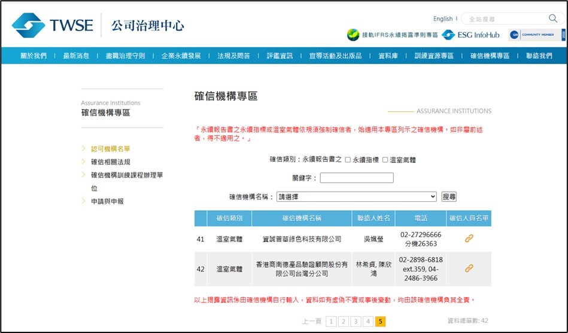This screenshot has height=333, width=568.
Task: Expand 確信機構訓練課程辦理單位 sidebar item
Action: (x=127, y=175)
